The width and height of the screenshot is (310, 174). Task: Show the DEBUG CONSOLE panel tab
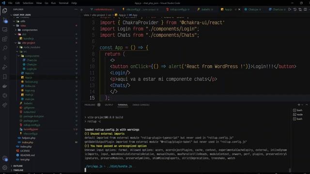tap(141, 105)
